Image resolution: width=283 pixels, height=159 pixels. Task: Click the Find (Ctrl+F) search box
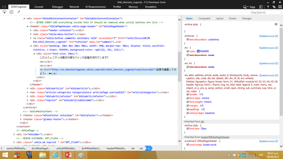[266, 12]
